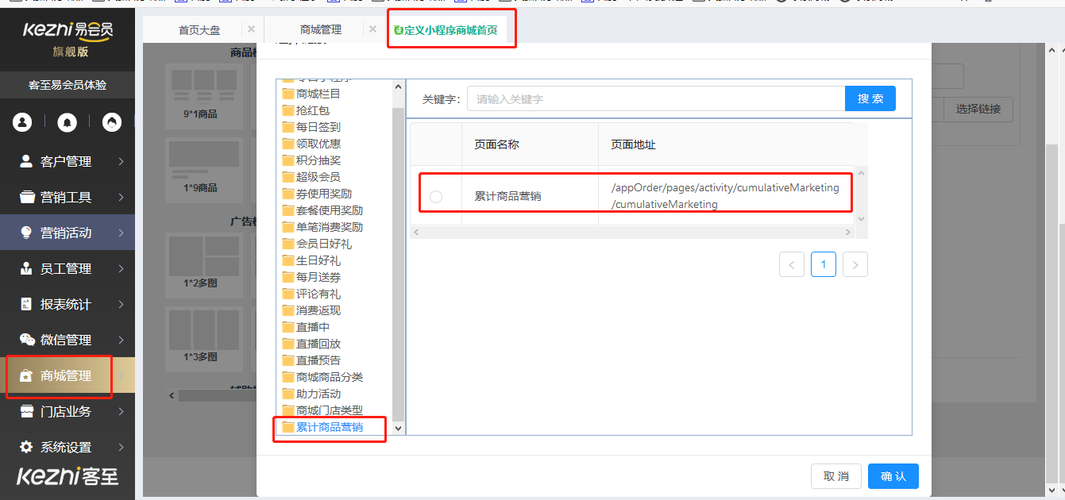
Task: Expand the 门店业务 sidebar menu
Action: coord(68,411)
